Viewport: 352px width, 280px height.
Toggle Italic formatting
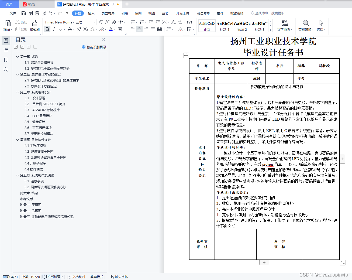coord(54,29)
